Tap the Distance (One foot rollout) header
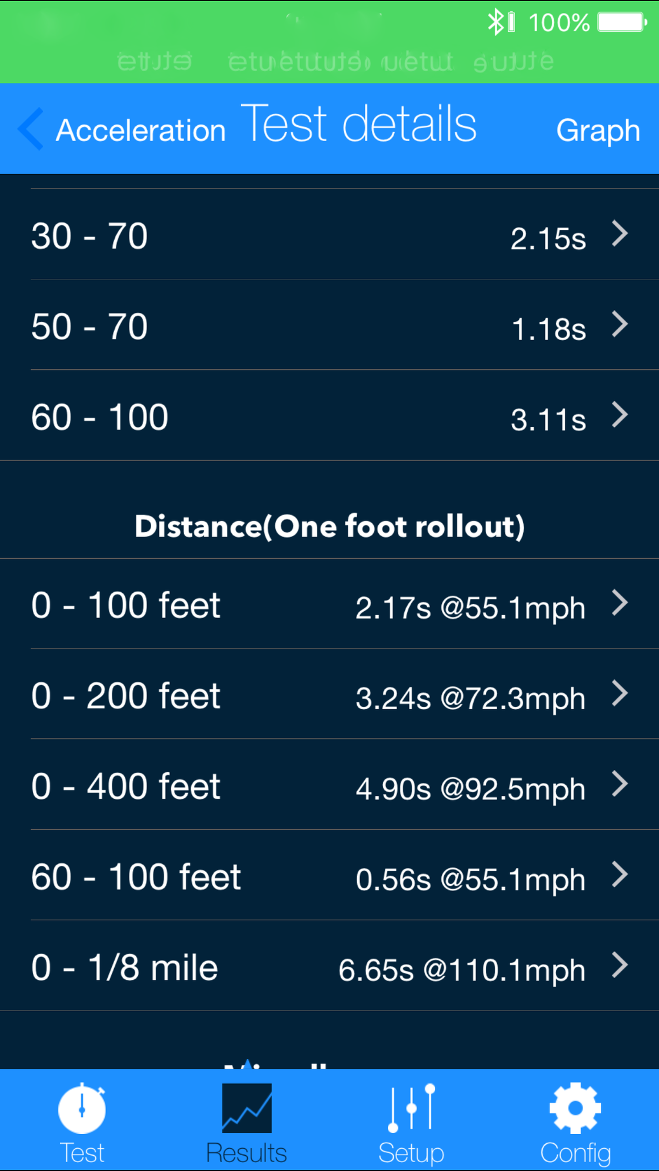 point(329,526)
